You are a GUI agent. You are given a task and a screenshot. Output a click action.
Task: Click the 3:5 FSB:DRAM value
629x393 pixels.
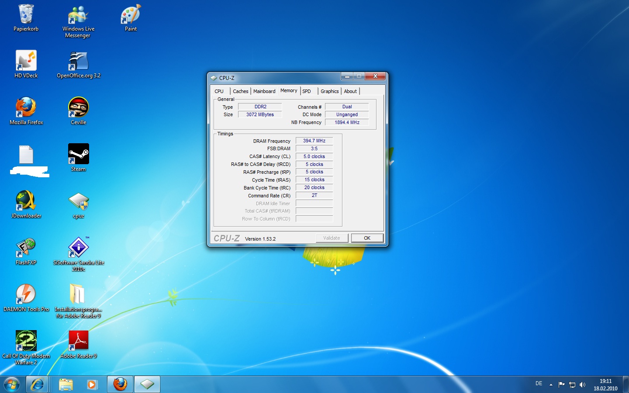coord(314,148)
